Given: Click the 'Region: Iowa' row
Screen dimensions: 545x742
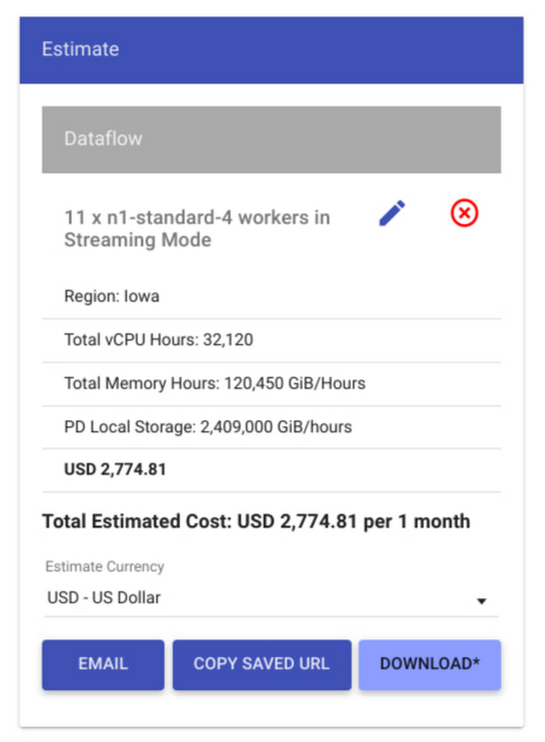Looking at the screenshot, I should (x=271, y=297).
